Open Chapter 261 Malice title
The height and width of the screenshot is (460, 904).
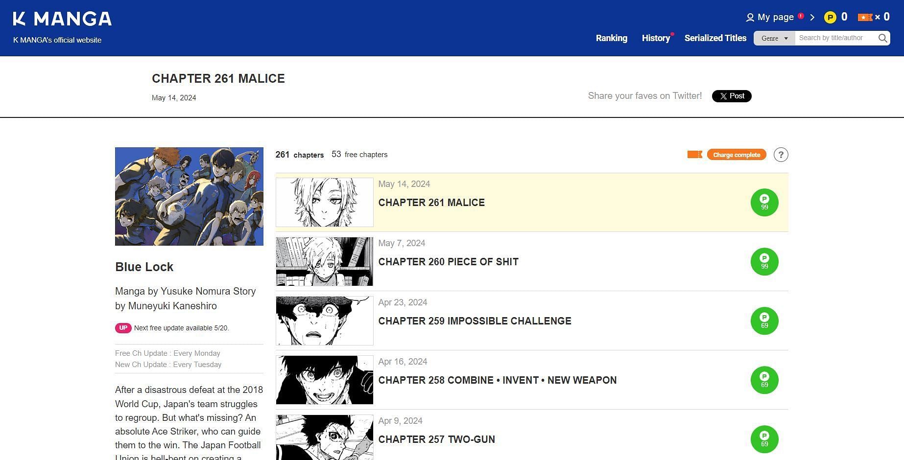(x=431, y=203)
